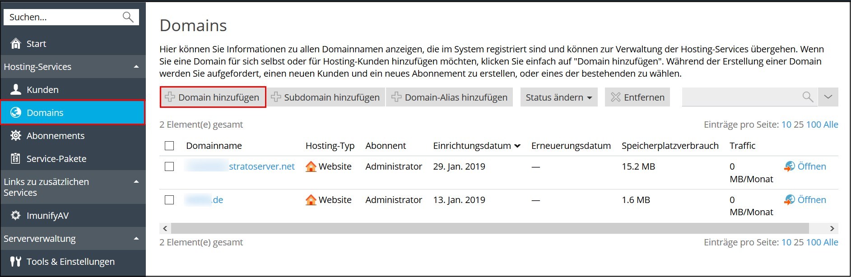Open ImunifyAV via its shield icon
The width and height of the screenshot is (851, 277).
15,215
